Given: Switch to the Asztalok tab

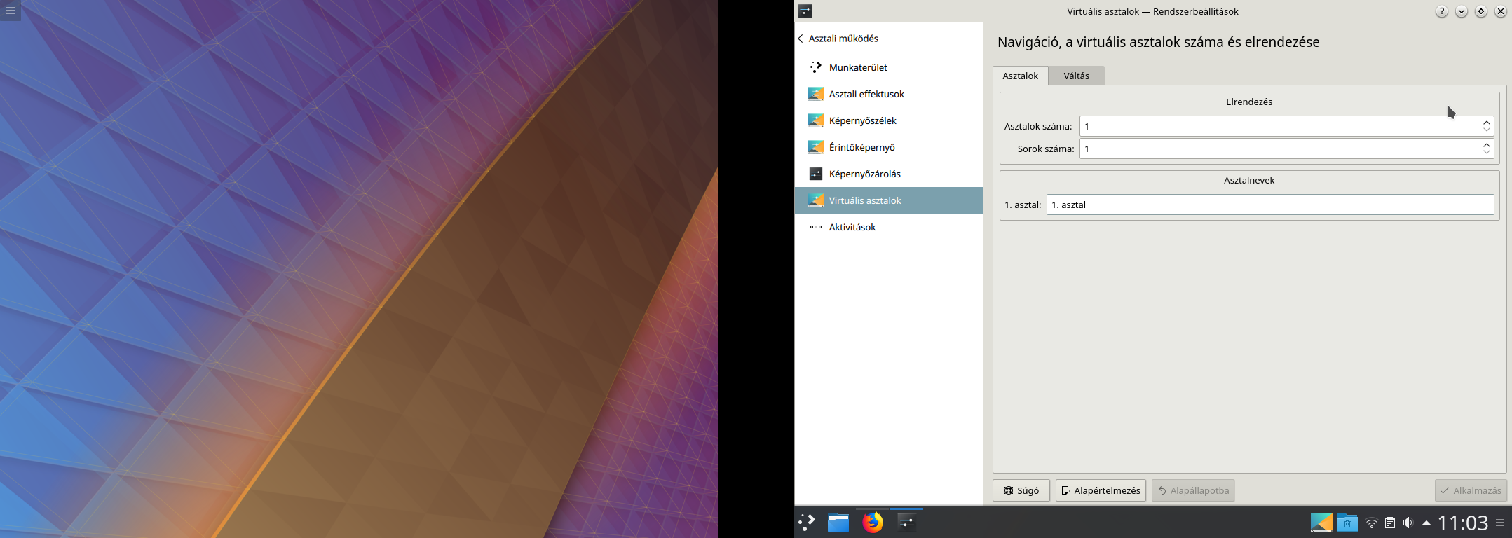Looking at the screenshot, I should coord(1020,76).
